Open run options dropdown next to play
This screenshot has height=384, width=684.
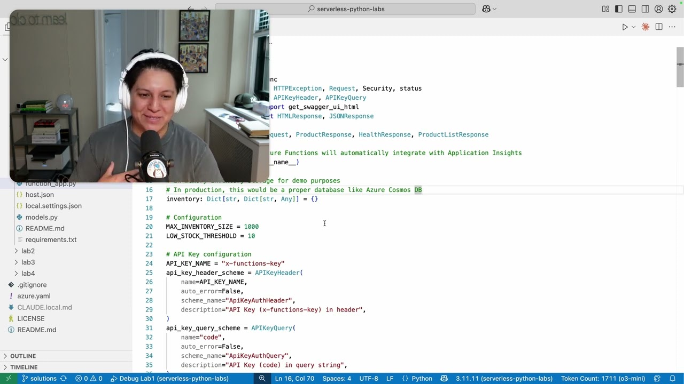coord(634,27)
